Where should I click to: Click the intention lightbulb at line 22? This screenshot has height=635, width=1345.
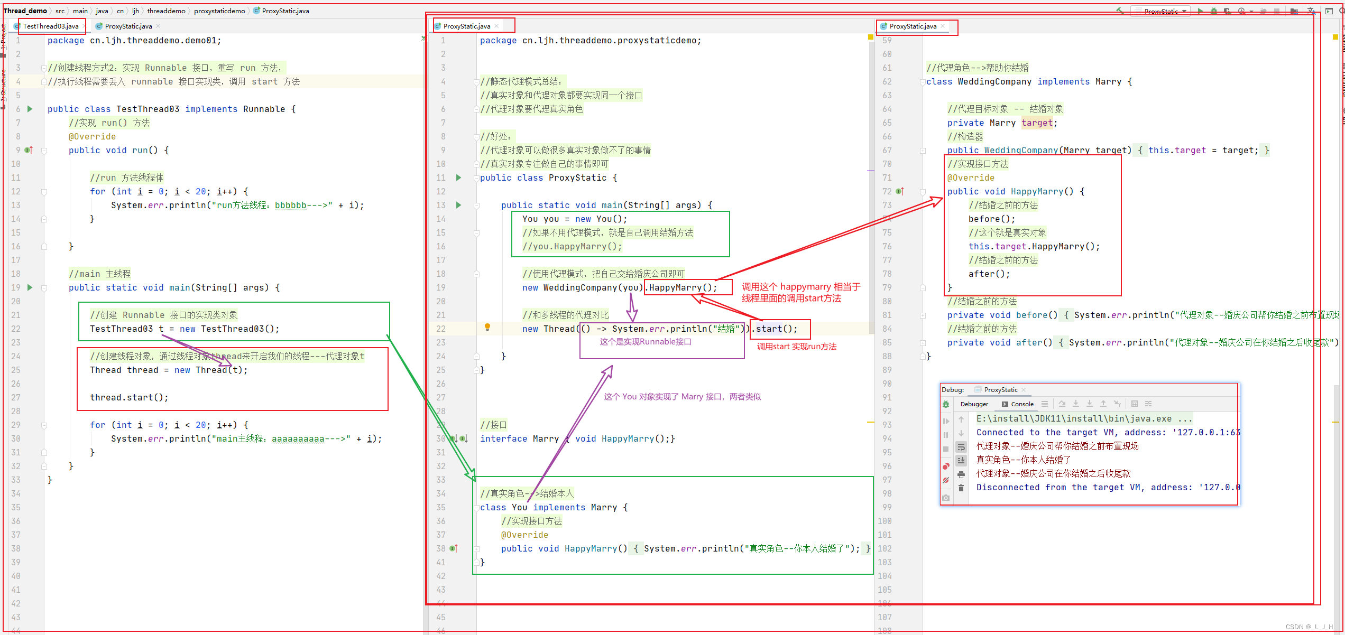(x=487, y=327)
